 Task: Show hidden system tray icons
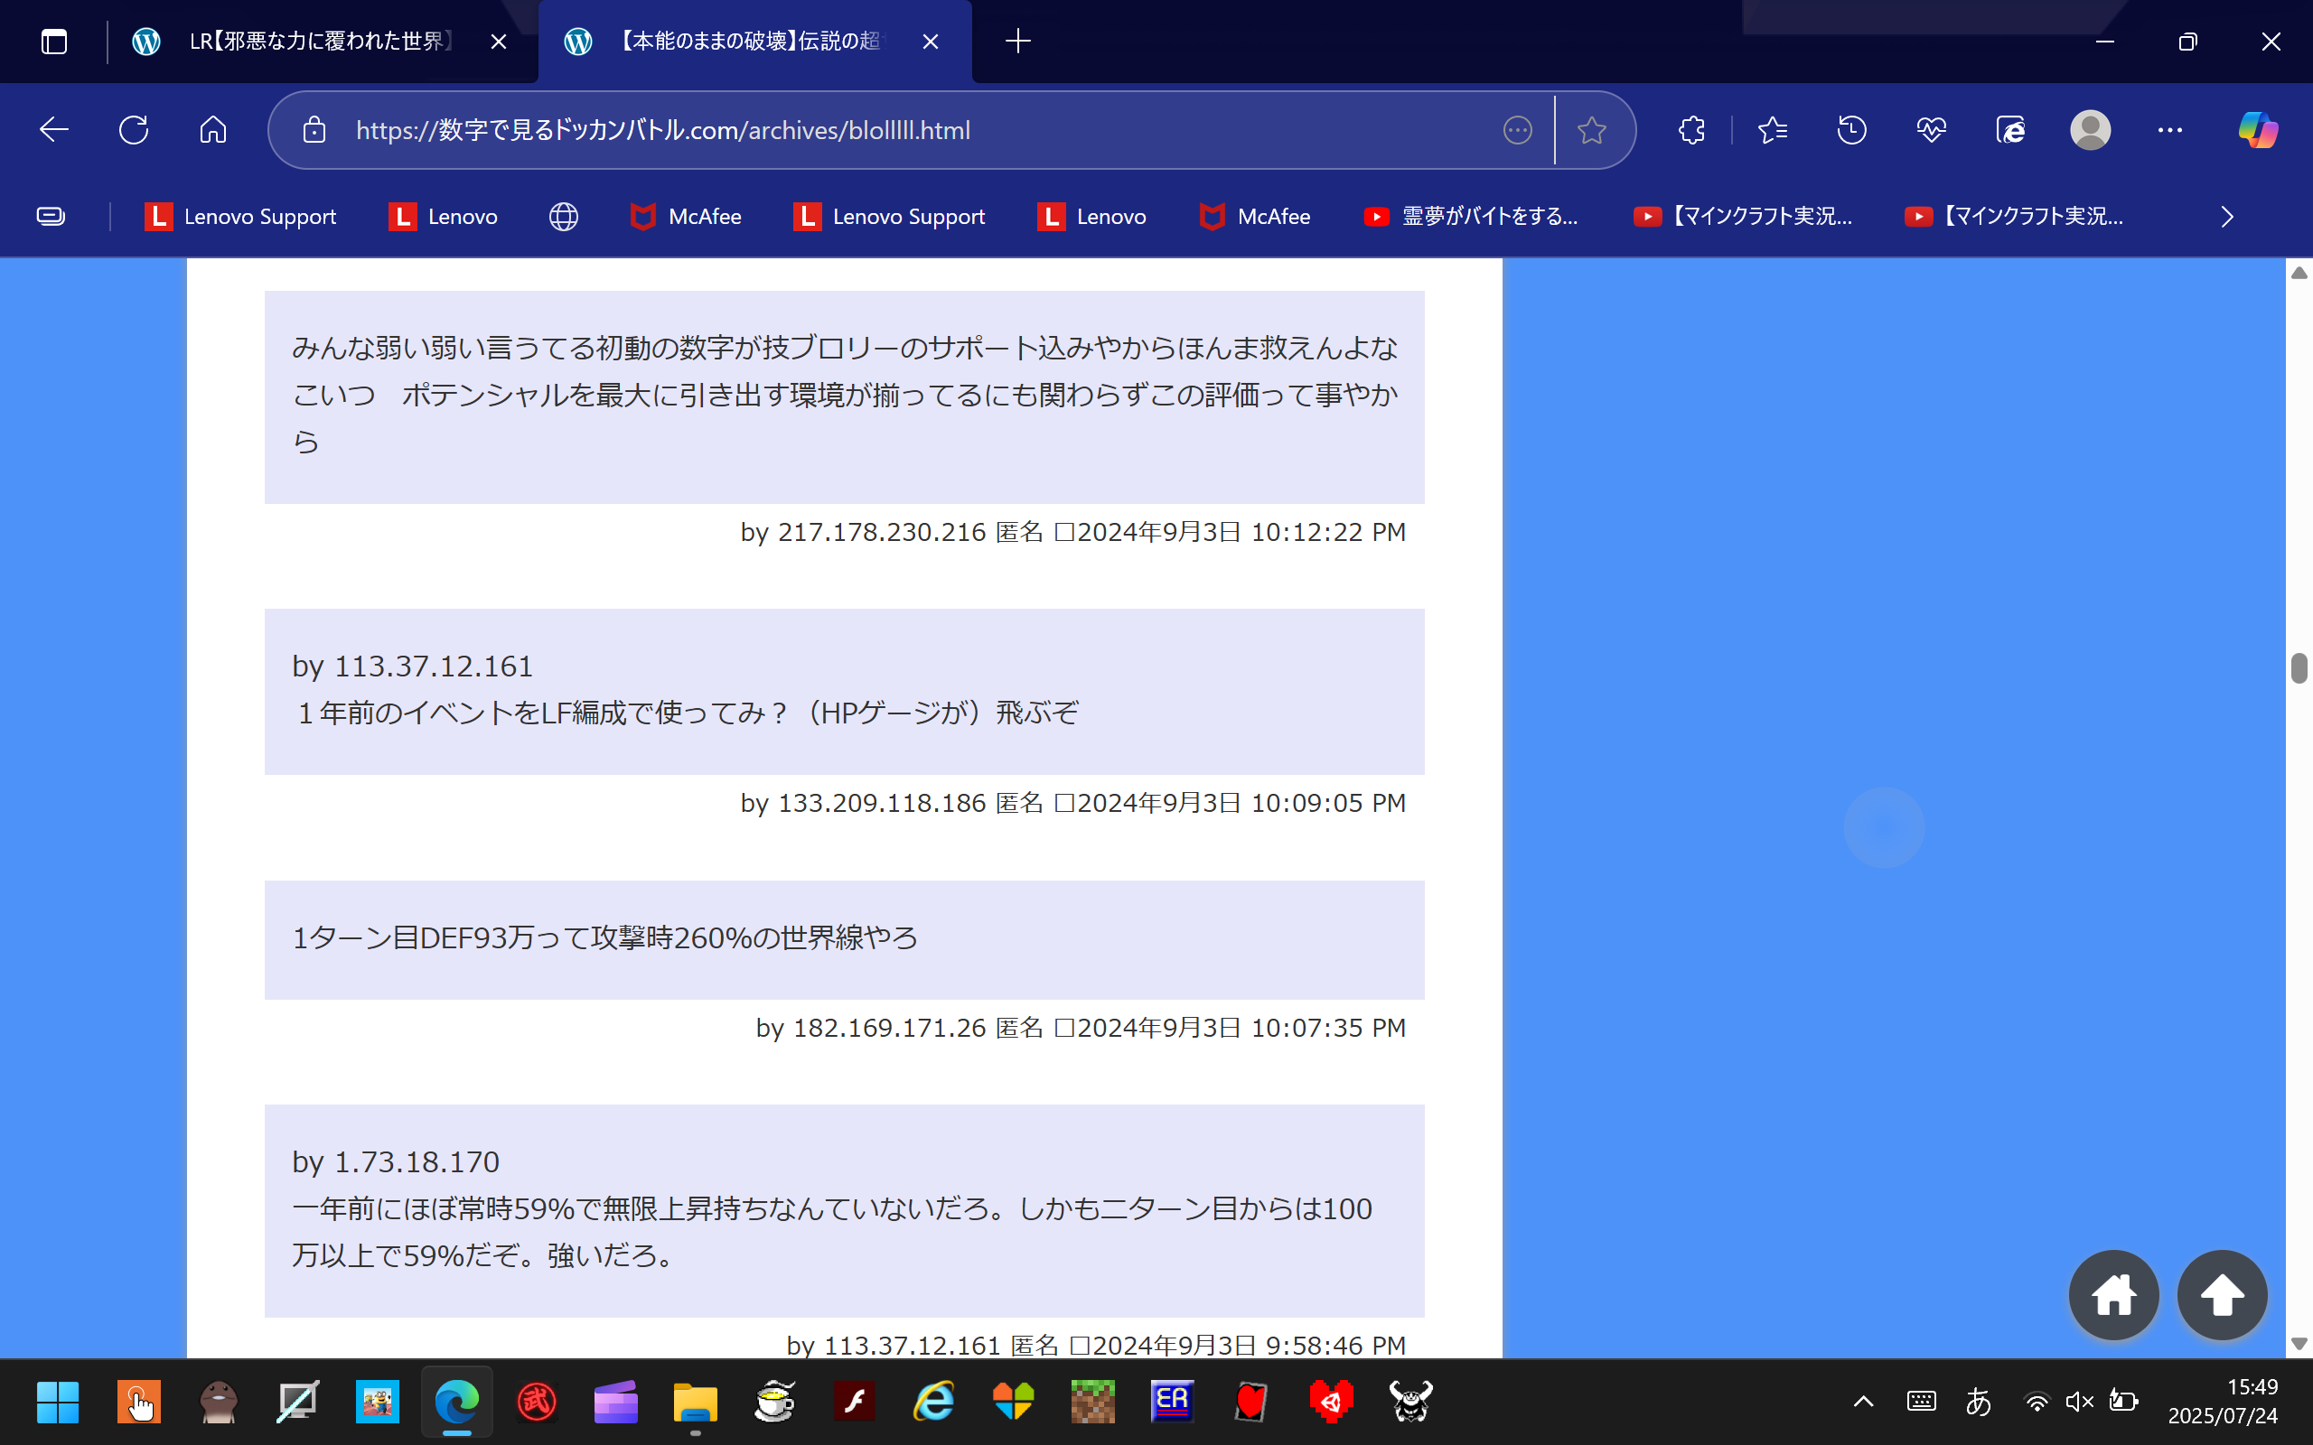[1864, 1402]
